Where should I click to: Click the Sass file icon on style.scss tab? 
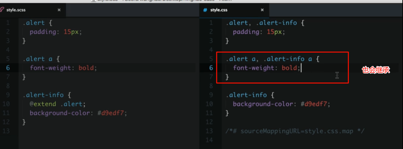[2, 10]
